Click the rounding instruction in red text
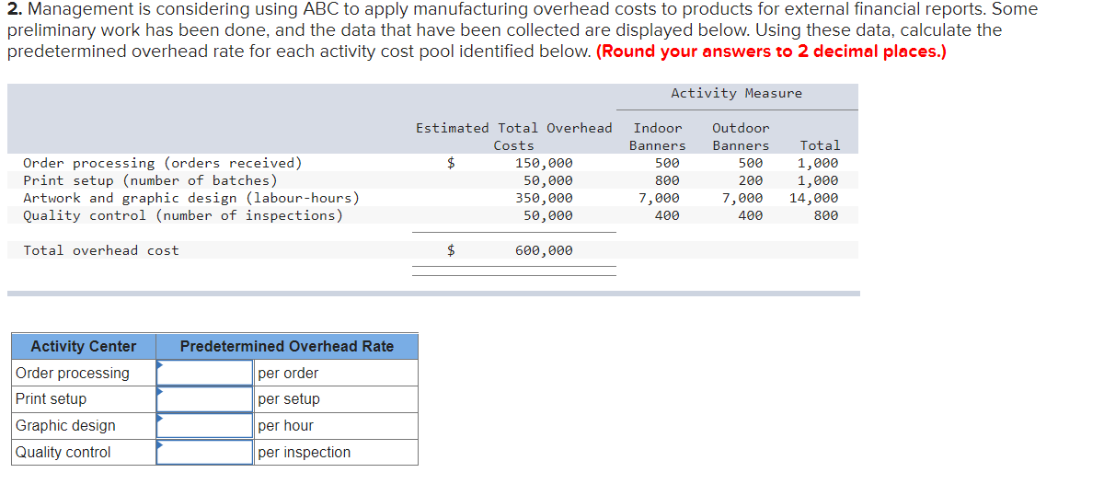Viewport: 1104px width, 484px height. point(772,51)
